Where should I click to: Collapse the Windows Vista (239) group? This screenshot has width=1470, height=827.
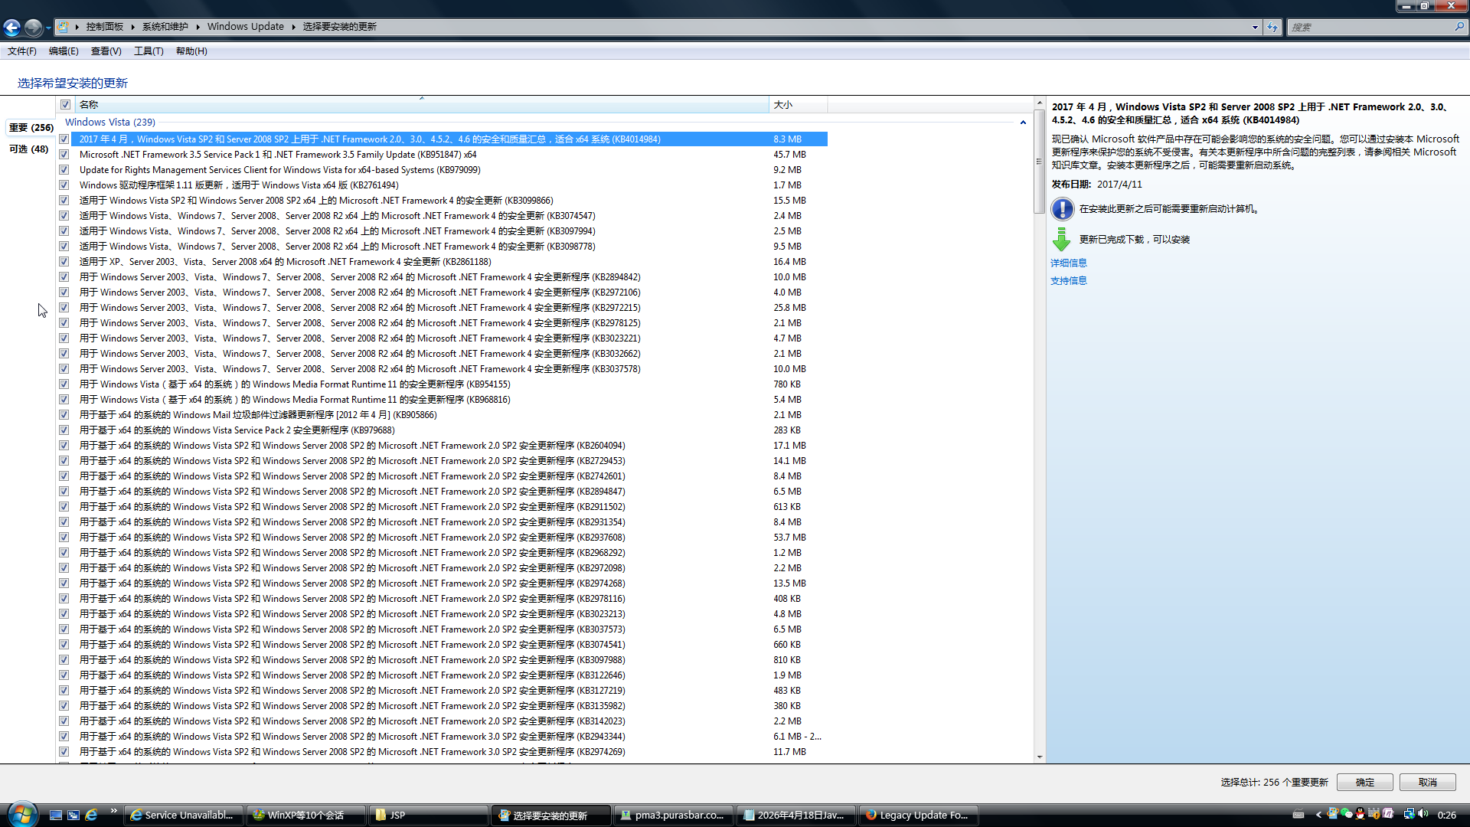tap(1023, 123)
